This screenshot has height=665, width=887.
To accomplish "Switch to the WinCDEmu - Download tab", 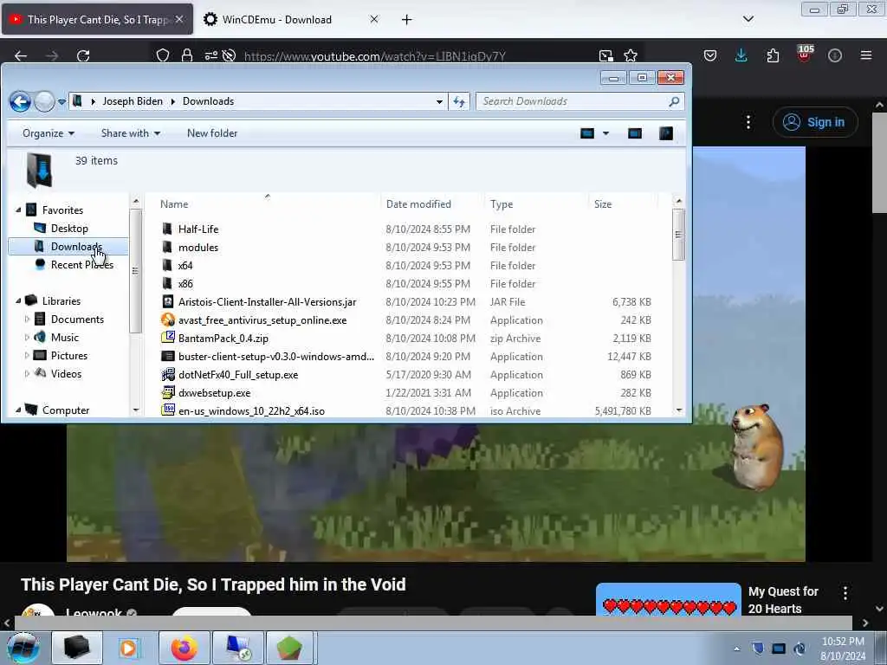I will click(x=276, y=20).
